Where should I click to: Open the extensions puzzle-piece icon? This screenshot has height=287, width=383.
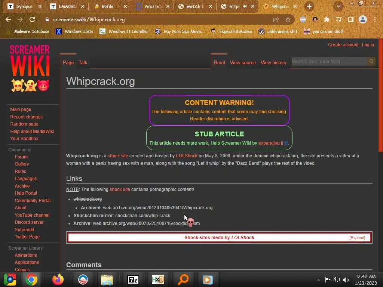coord(327,19)
